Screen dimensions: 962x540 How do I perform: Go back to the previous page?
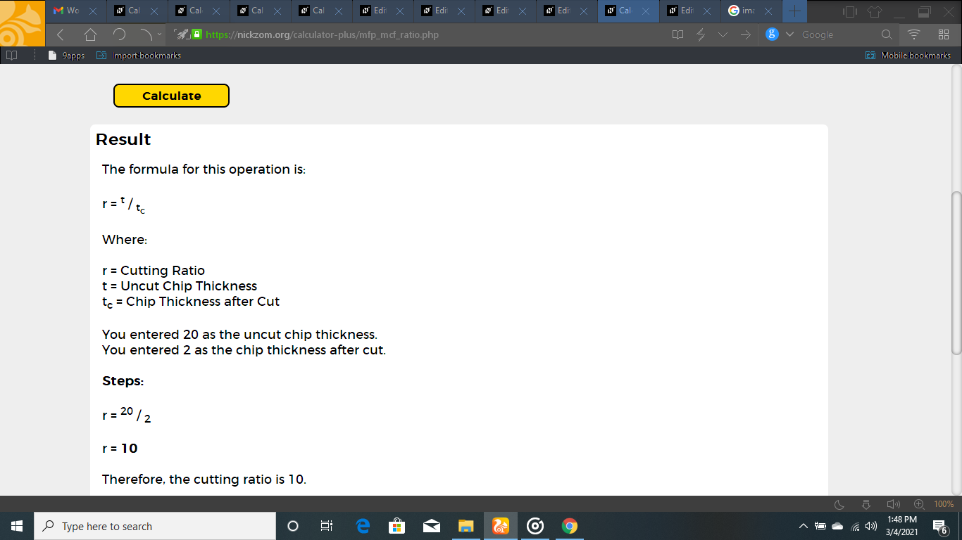pos(61,34)
